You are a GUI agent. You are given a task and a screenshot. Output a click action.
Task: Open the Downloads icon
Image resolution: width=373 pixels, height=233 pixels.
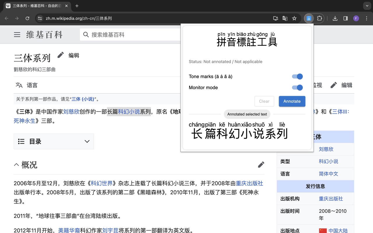(x=335, y=18)
